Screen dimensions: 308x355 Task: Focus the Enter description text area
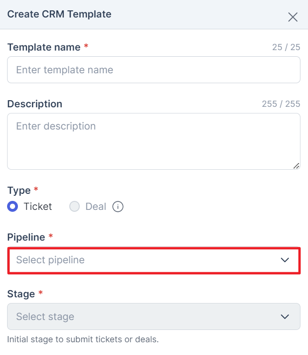[154, 141]
